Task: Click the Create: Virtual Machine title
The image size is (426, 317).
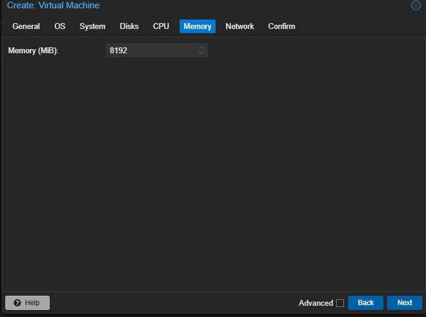Action: [x=53, y=5]
